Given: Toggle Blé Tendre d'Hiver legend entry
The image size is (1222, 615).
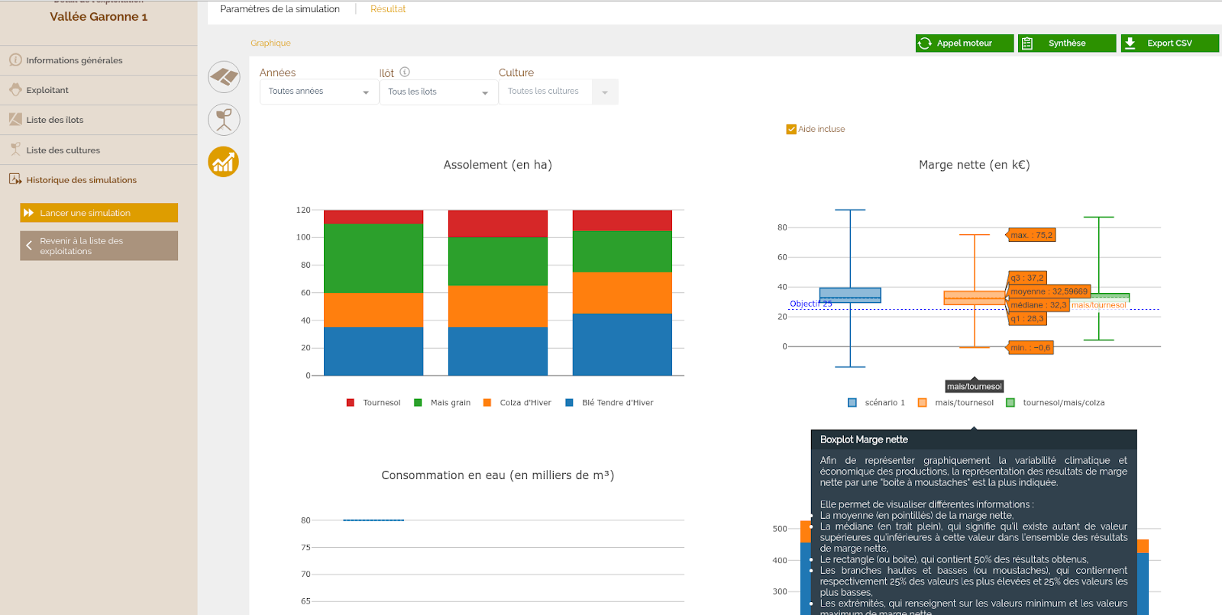Looking at the screenshot, I should [609, 403].
